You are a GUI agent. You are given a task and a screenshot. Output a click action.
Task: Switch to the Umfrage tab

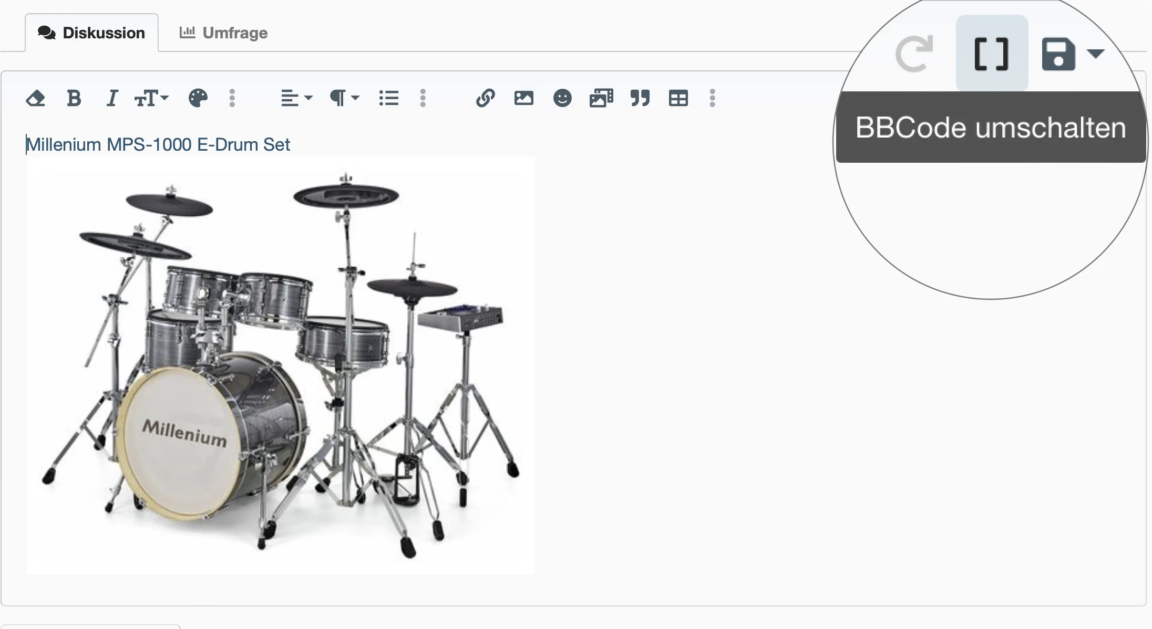click(224, 33)
